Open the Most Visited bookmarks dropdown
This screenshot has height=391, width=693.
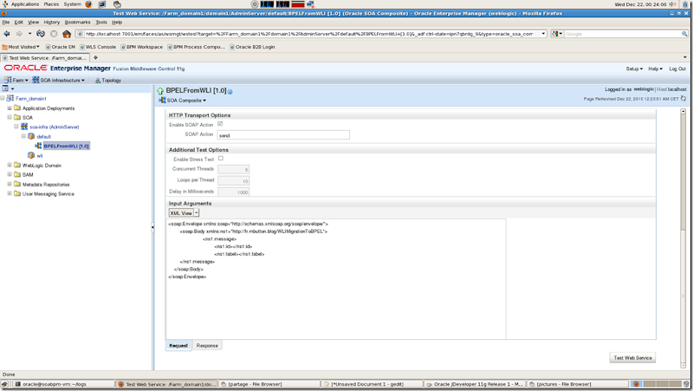[21, 47]
